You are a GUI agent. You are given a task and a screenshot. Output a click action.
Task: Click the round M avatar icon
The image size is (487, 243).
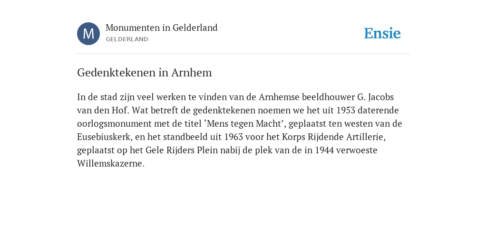coord(88,34)
